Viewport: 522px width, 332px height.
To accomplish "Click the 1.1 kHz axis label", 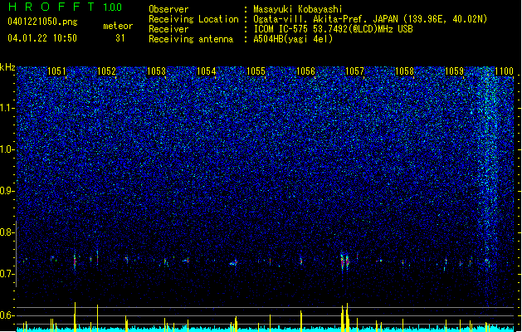I will click(7, 108).
